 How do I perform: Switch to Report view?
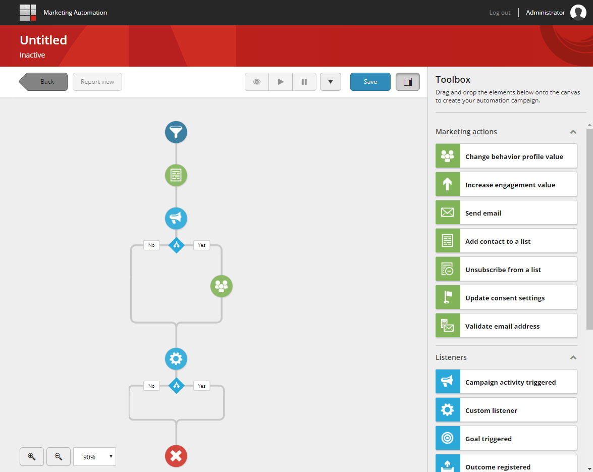pyautogui.click(x=97, y=81)
